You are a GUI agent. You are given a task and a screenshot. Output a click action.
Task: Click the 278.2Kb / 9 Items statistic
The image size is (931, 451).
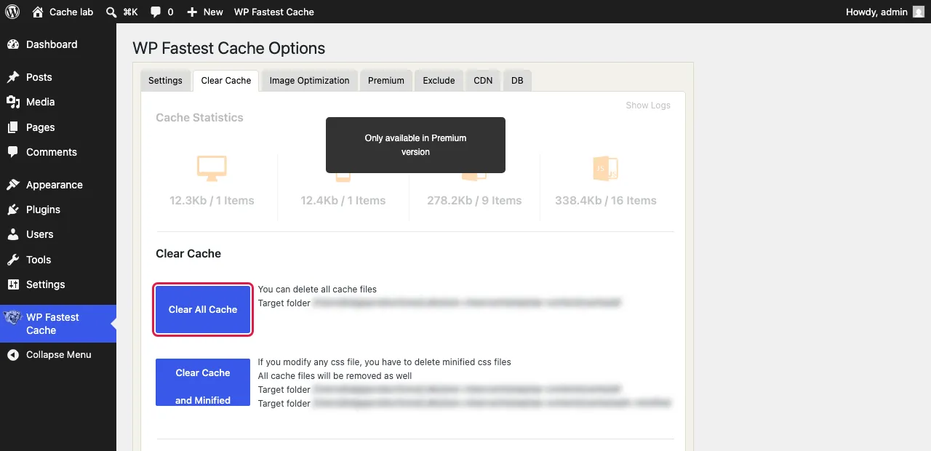click(474, 201)
